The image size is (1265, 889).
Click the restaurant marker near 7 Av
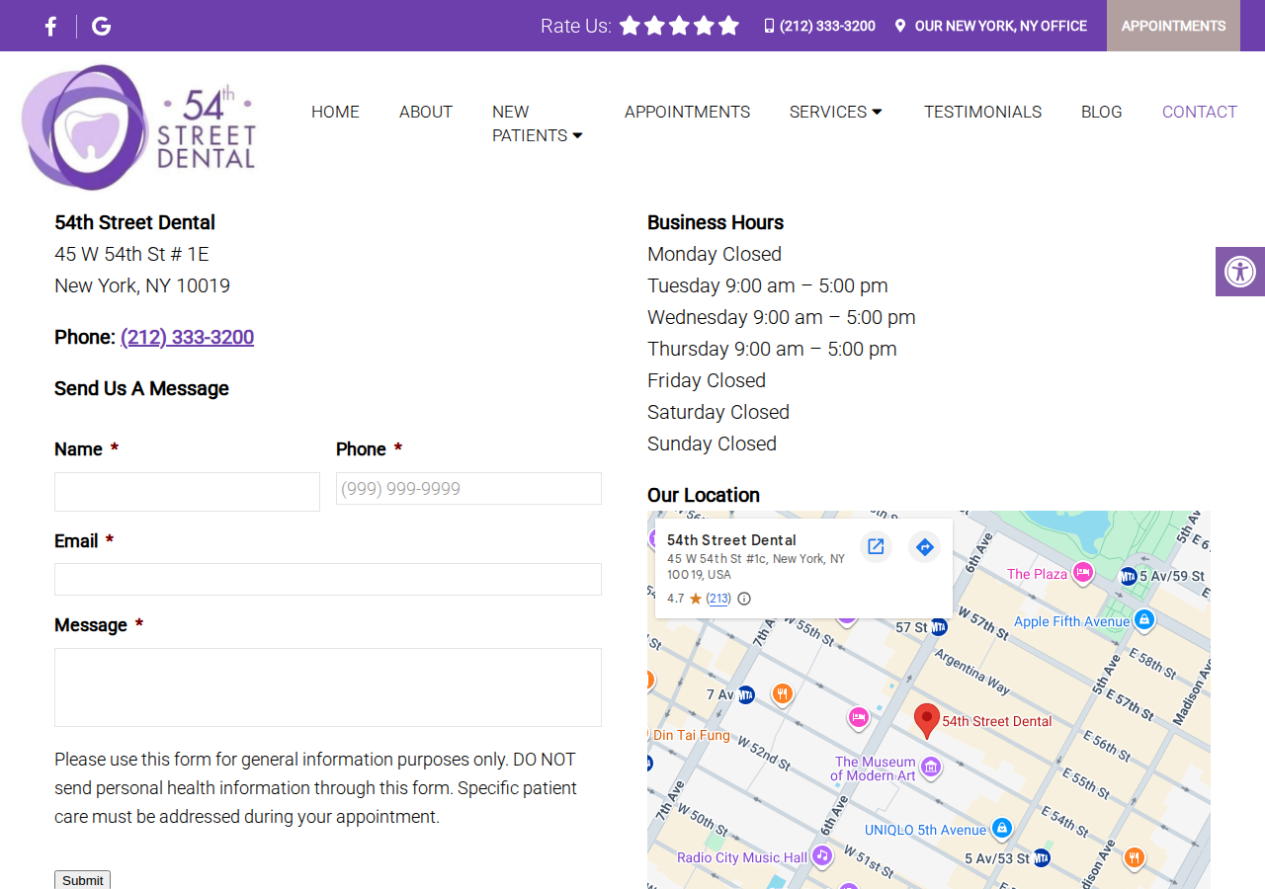[782, 693]
